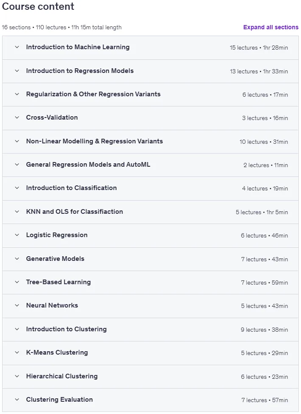
Task: Click Expand all sections link
Action: [270, 27]
